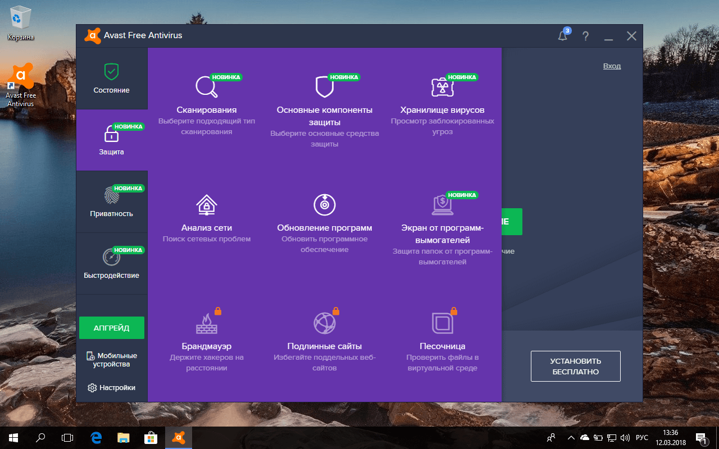Click the Вход sign-in link
719x449 pixels.
coord(611,66)
